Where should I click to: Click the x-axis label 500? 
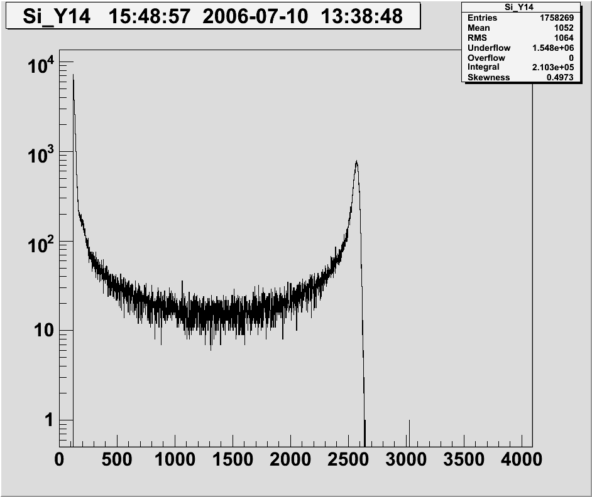pos(117,460)
